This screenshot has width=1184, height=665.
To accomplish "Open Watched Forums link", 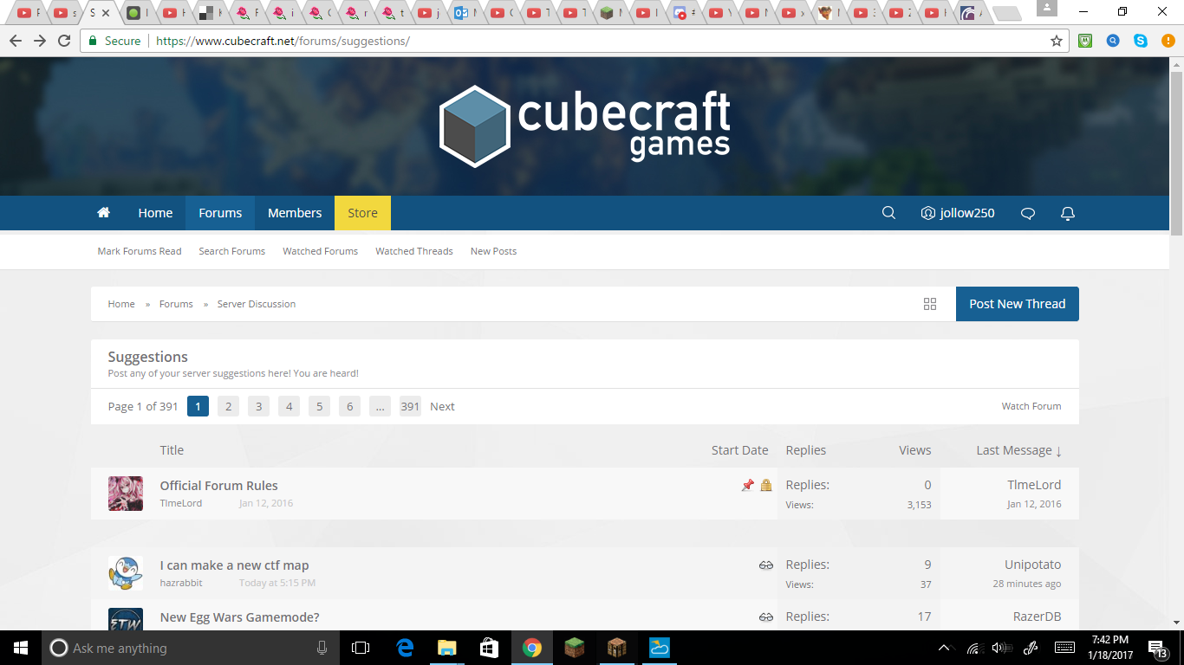I will click(320, 251).
